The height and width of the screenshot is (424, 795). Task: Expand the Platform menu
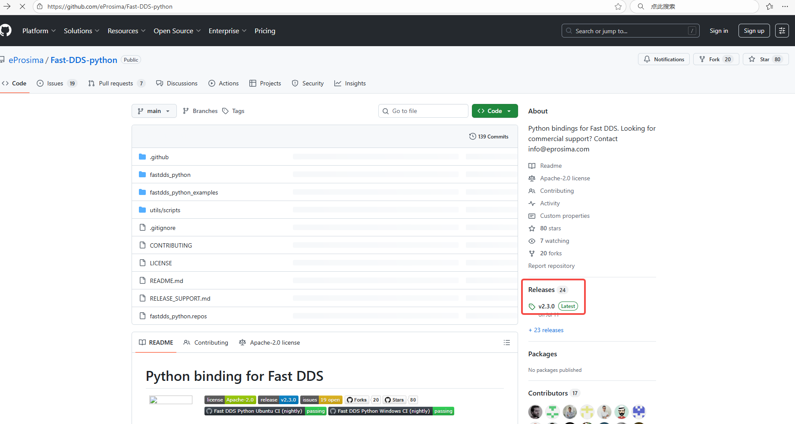(39, 31)
